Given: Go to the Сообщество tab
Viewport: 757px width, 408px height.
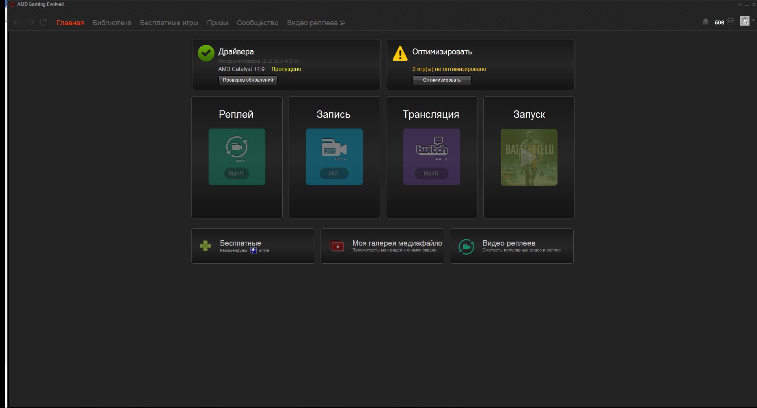Looking at the screenshot, I should point(257,23).
